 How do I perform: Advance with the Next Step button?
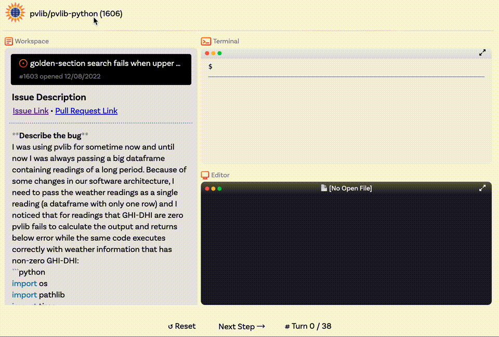click(242, 327)
